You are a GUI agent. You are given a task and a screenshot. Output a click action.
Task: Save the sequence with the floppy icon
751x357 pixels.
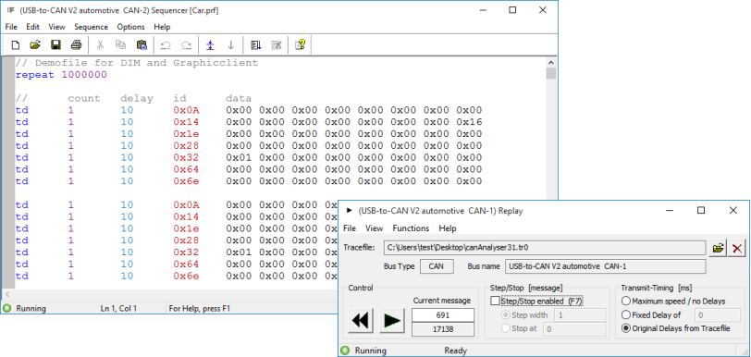pyautogui.click(x=55, y=45)
